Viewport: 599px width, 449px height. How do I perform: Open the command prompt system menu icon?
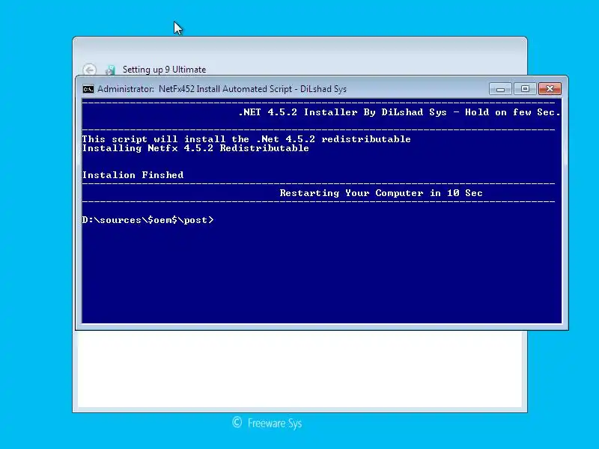pos(88,89)
